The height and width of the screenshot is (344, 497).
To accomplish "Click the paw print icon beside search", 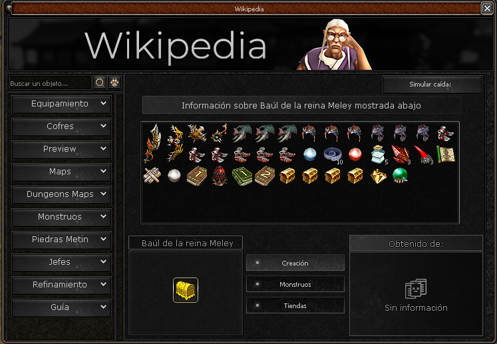I will [114, 83].
